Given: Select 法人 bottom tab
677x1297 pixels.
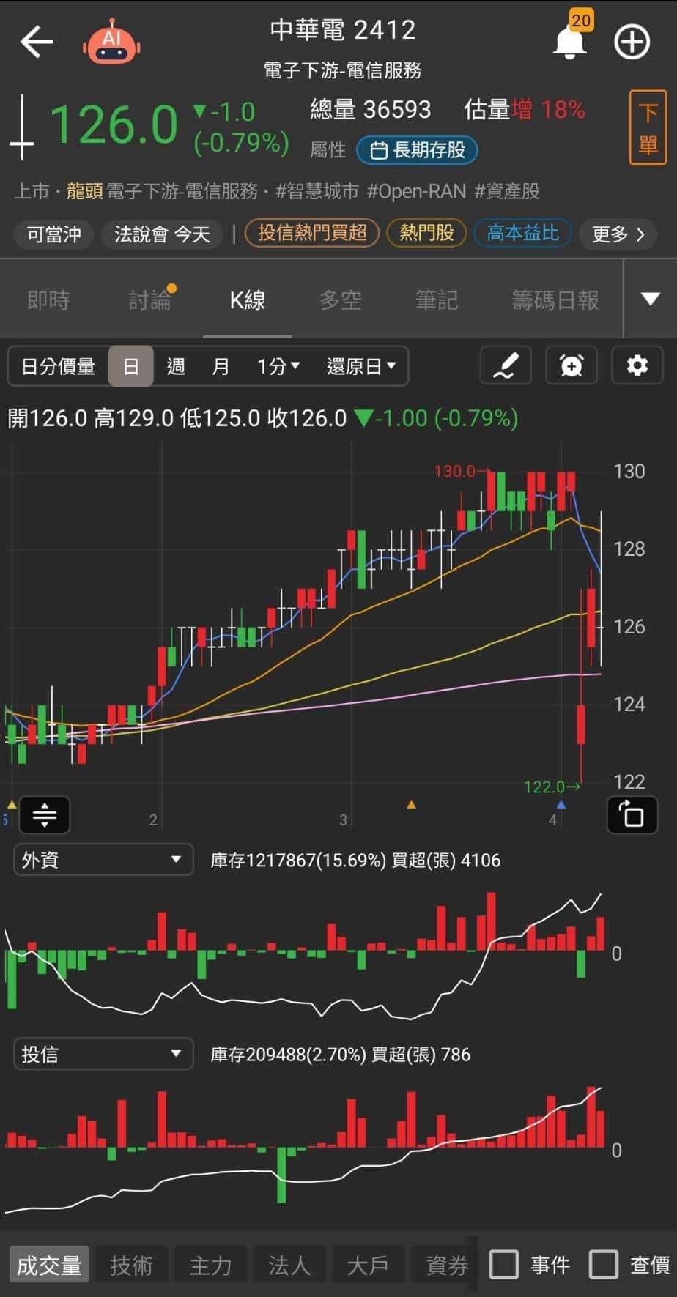Looking at the screenshot, I should pyautogui.click(x=289, y=1265).
